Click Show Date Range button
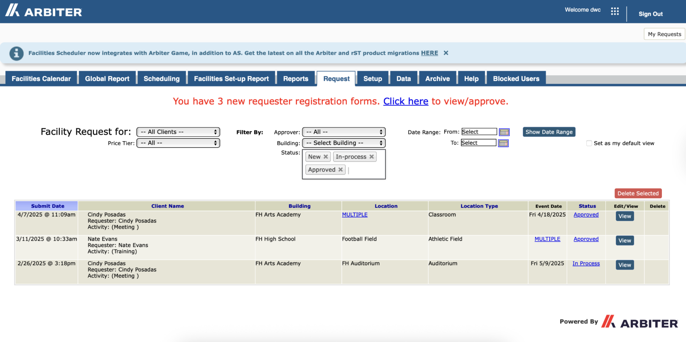The width and height of the screenshot is (686, 342). point(549,132)
